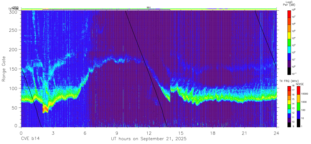Image resolution: width=311 pixels, height=144 pixels.
Task: Pick the top red Lag0 Pwr colorbar segment
Action: coord(289,14)
